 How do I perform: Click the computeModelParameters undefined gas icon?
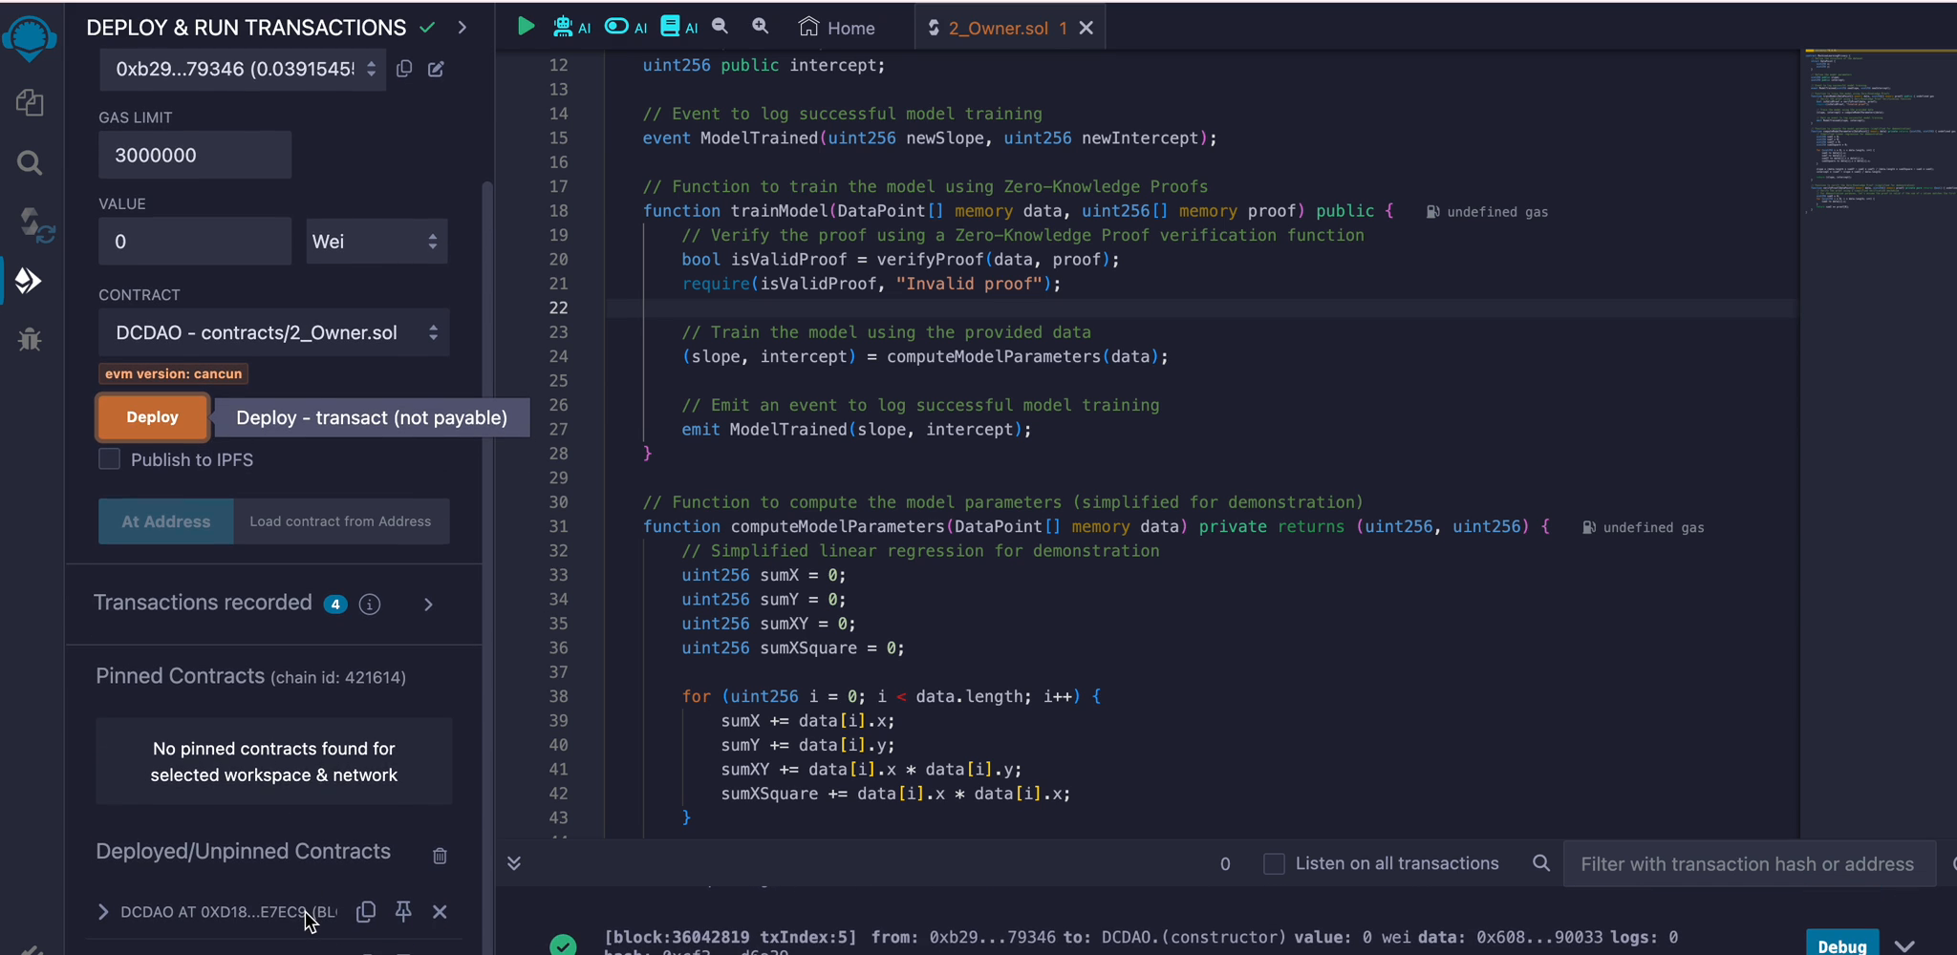point(1589,527)
